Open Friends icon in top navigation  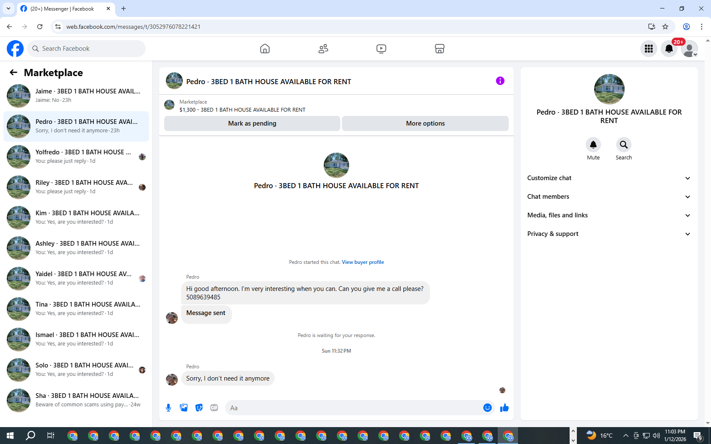click(323, 49)
